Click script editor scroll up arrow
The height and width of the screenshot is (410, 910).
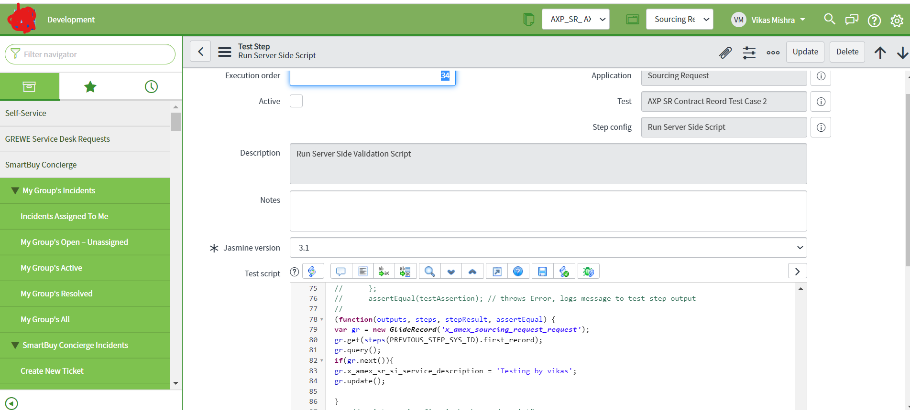point(800,289)
